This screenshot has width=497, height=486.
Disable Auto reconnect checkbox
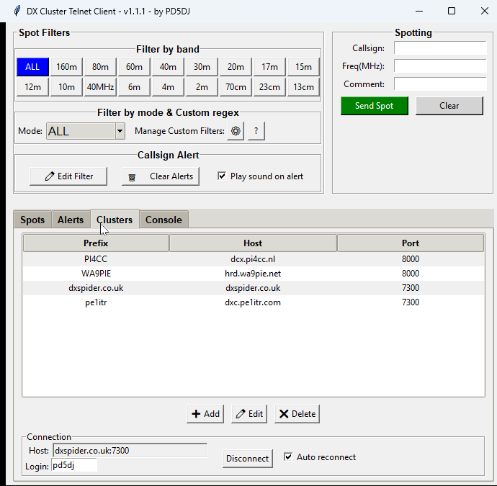click(288, 457)
